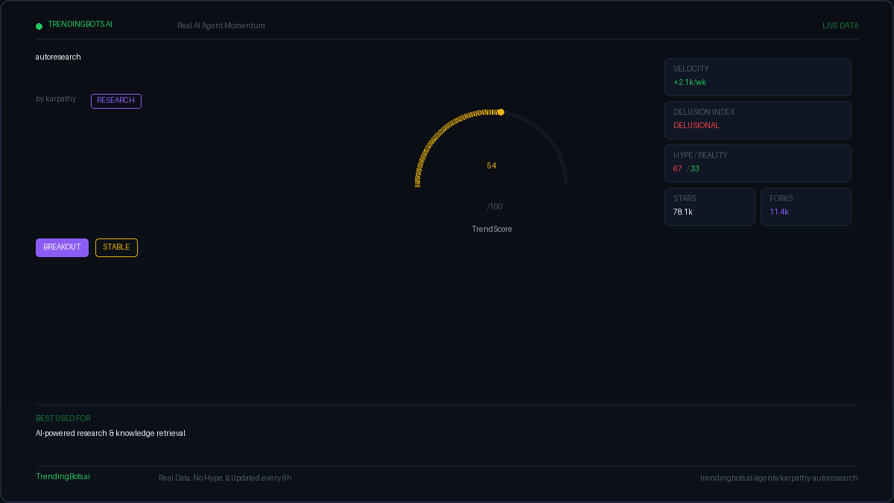Image resolution: width=894 pixels, height=503 pixels.
Task: Open the STARS card showing 78.1k
Action: [710, 206]
